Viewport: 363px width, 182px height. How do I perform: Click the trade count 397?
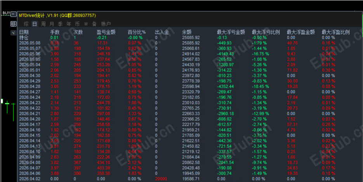point(77,168)
